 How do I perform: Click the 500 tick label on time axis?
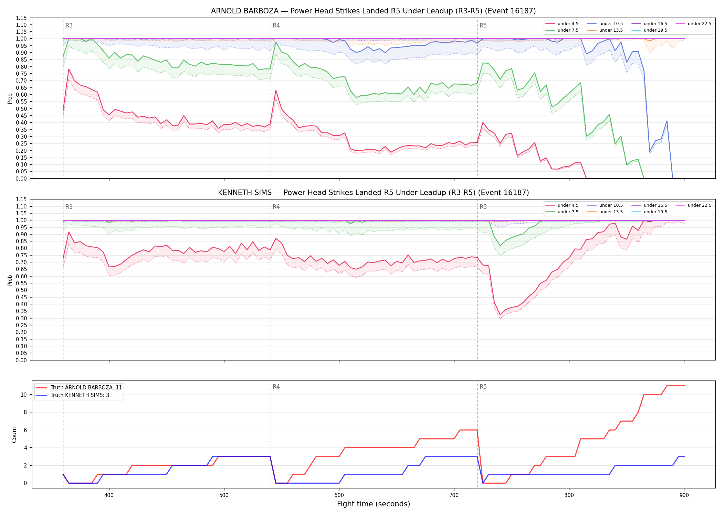tap(224, 495)
